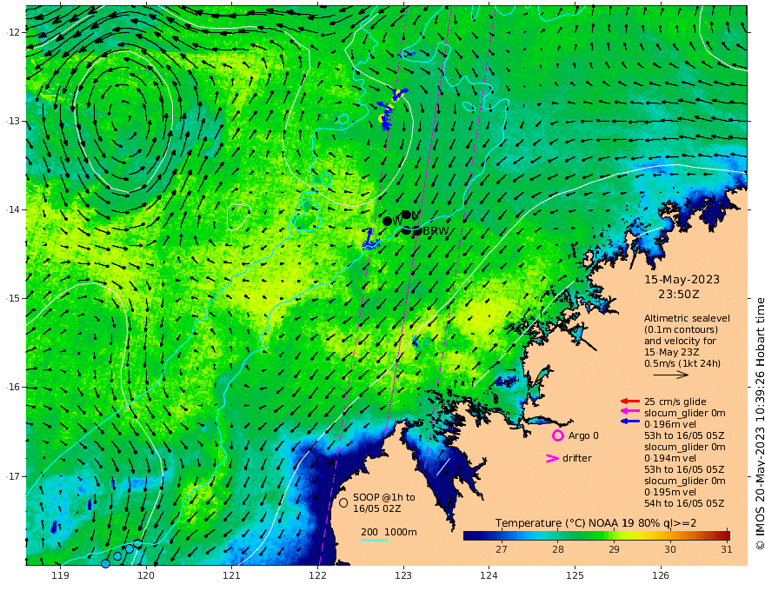Click the 0.5m/s velocity scale arrow
The width and height of the screenshot is (765, 591).
(x=670, y=375)
